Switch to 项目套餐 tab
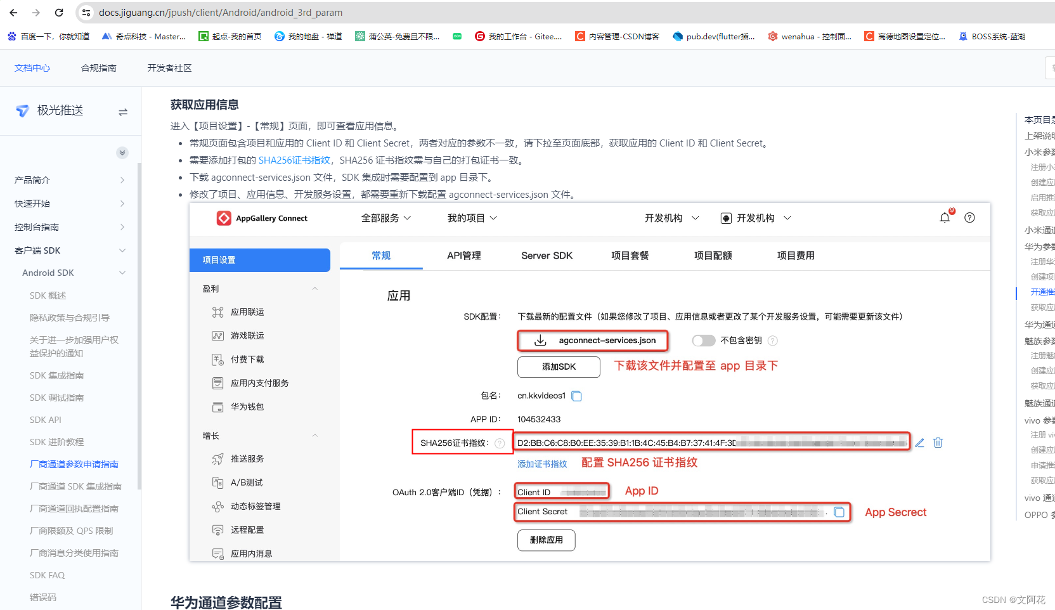This screenshot has width=1055, height=610. pyautogui.click(x=630, y=256)
